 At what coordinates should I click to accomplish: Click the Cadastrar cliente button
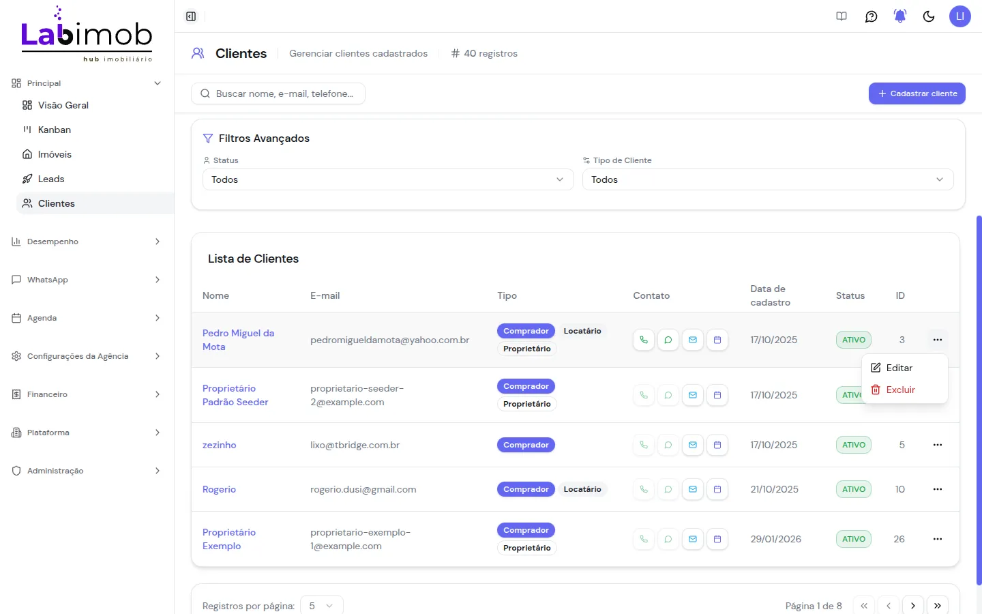tap(917, 93)
